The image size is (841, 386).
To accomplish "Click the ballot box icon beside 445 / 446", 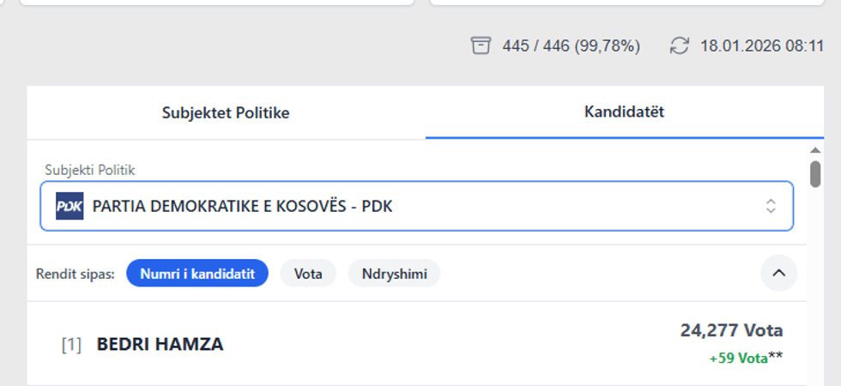I will click(481, 45).
